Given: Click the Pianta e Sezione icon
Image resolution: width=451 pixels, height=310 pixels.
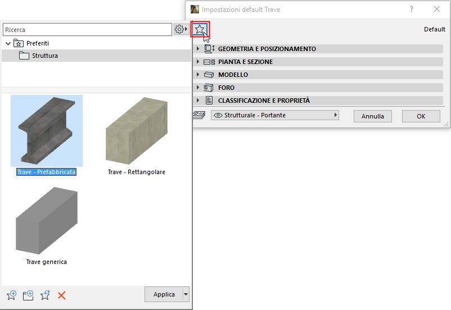Looking at the screenshot, I should tap(209, 62).
